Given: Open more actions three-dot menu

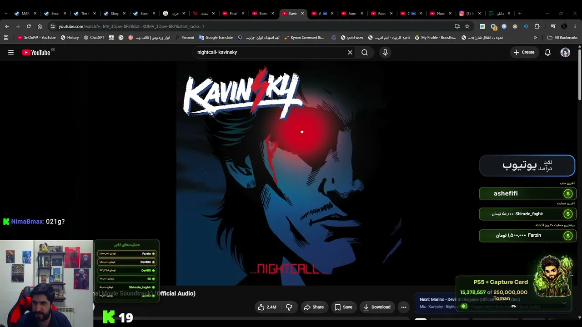Looking at the screenshot, I should [x=403, y=307].
